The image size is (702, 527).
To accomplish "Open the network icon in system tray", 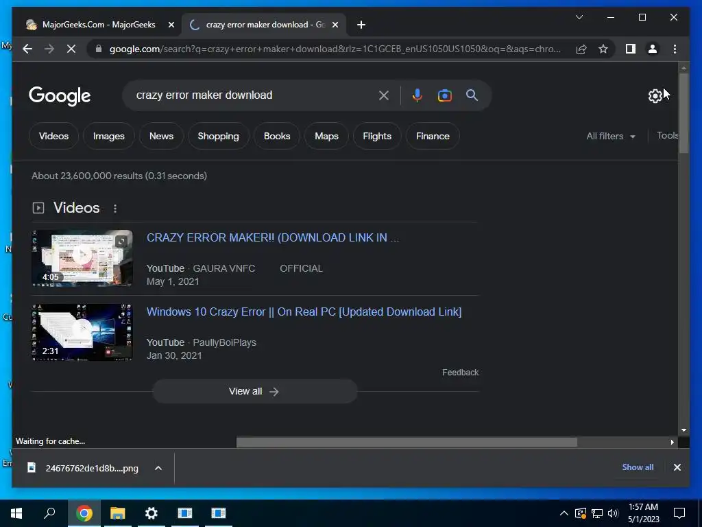I will [x=597, y=513].
